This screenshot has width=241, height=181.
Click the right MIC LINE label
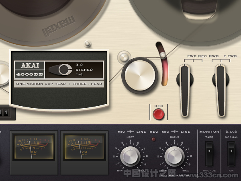pos(176,132)
